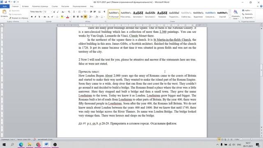The width and height of the screenshot is (263, 148).
Task: Open the font size combo box
Action: [48, 12]
